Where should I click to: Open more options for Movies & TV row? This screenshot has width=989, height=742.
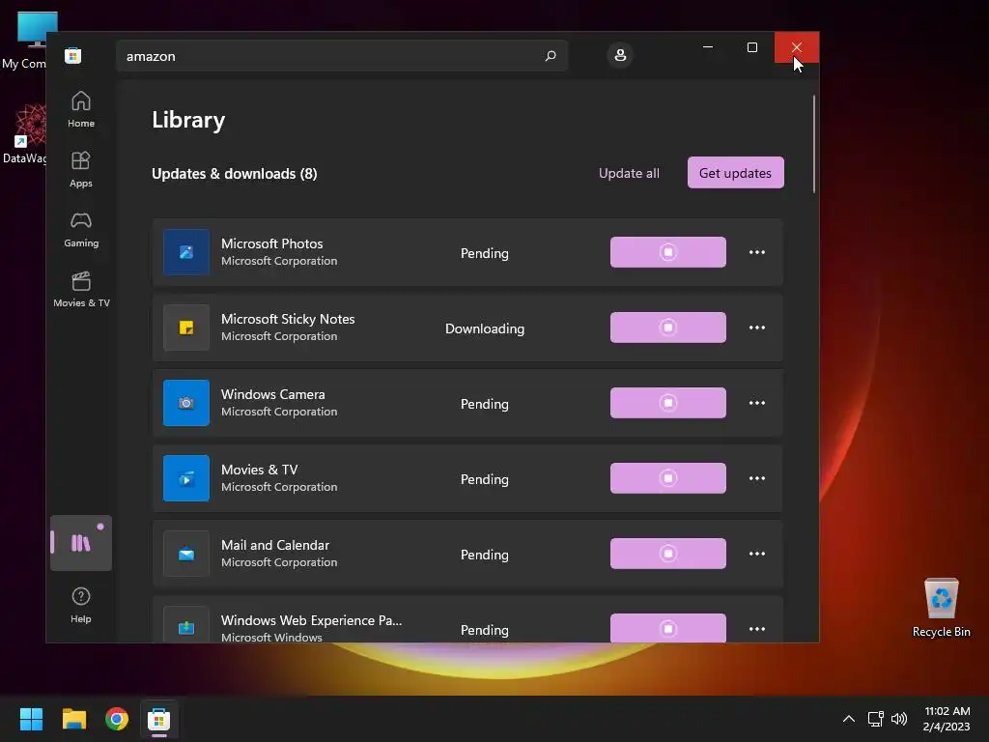(757, 477)
